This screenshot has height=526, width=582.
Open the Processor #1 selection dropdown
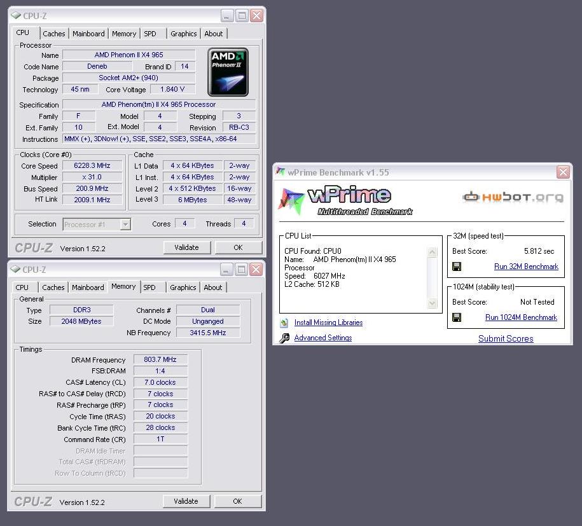(125, 225)
